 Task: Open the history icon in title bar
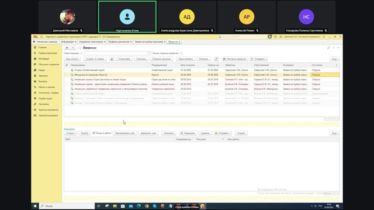pyautogui.click(x=275, y=37)
